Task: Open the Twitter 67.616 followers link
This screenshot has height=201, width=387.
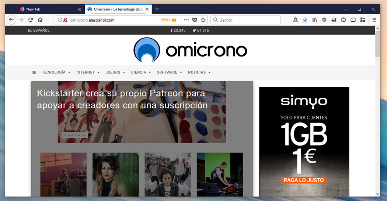Action: [201, 30]
